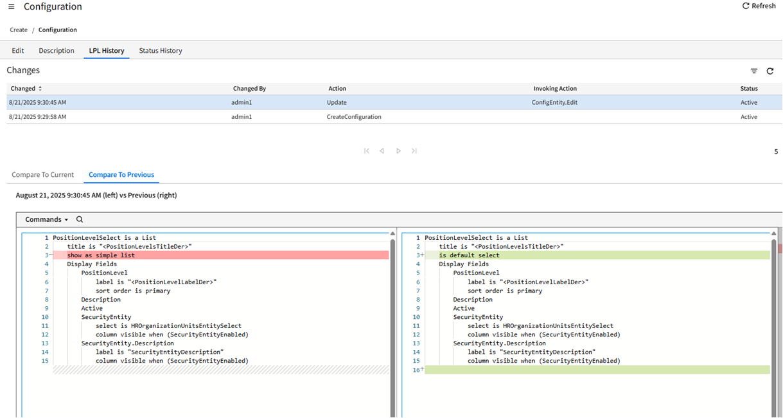
Task: Open the Commands dropdown menu
Action: coord(46,219)
